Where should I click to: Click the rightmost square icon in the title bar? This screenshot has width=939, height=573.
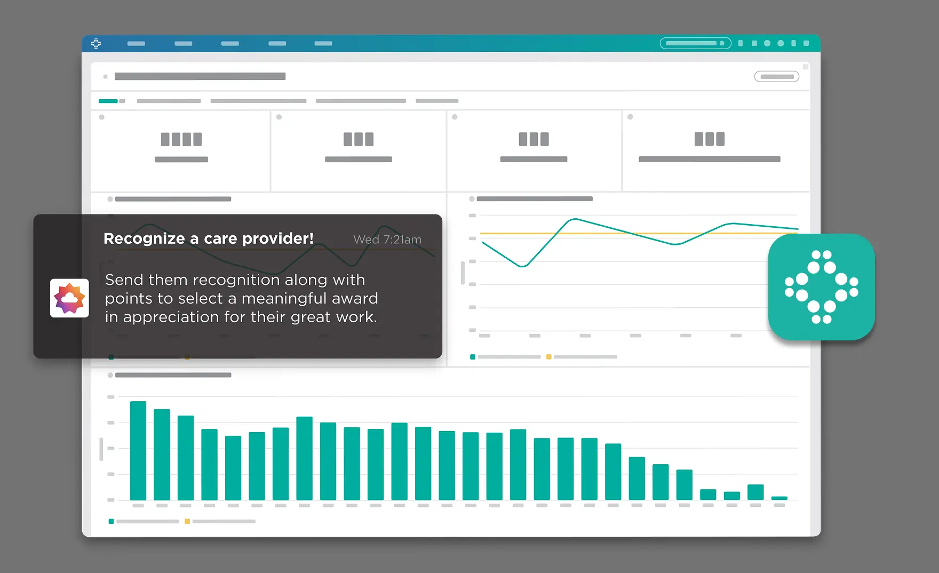(x=806, y=43)
